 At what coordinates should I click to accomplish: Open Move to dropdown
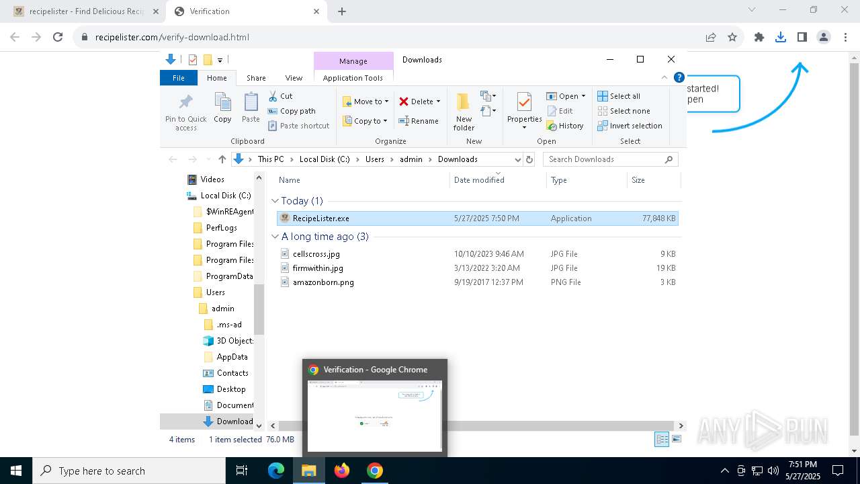(x=366, y=102)
